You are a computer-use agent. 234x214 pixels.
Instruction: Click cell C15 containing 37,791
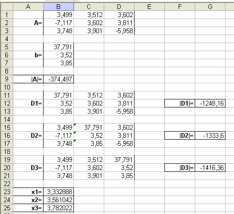(89, 127)
